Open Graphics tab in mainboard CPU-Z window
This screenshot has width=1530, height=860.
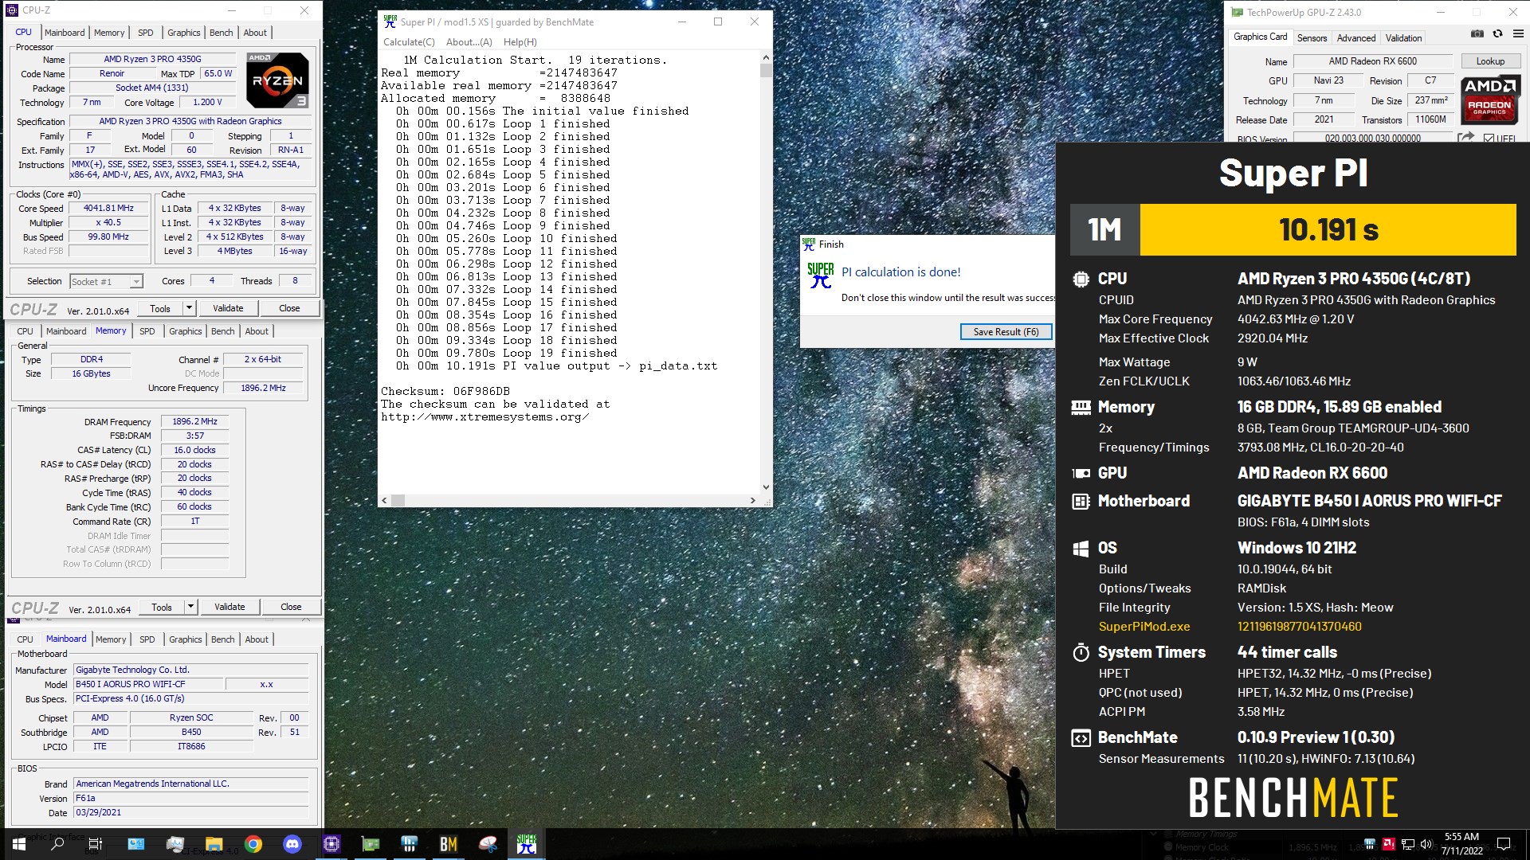point(186,639)
